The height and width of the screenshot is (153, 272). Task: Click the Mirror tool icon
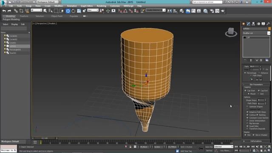(x=170, y=11)
